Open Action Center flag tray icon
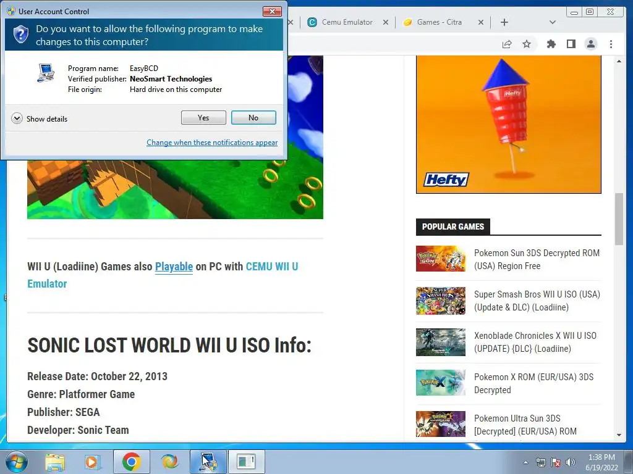Viewport: 633px width, 474px height. [556, 462]
